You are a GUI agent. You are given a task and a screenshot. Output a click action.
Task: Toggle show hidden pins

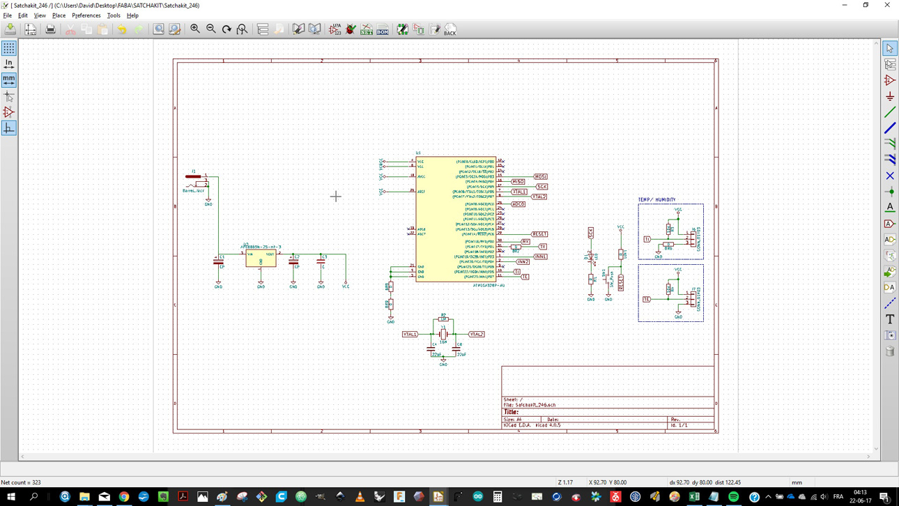tap(9, 112)
